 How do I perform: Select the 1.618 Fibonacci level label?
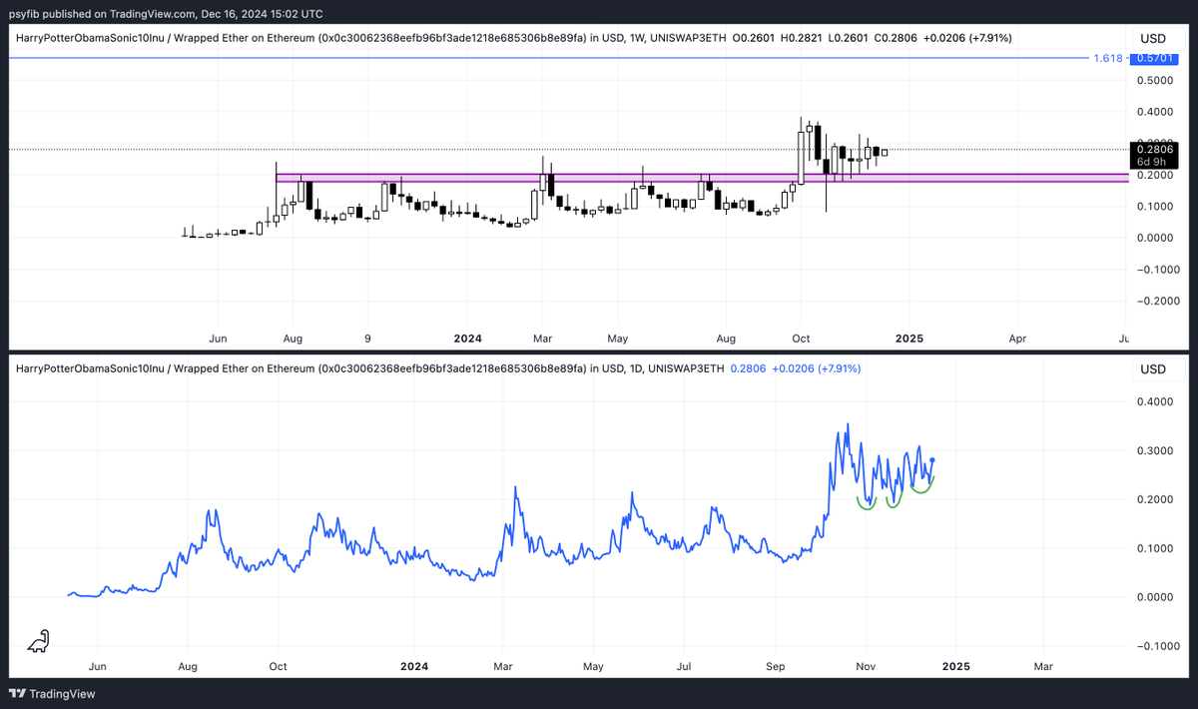coord(1108,58)
